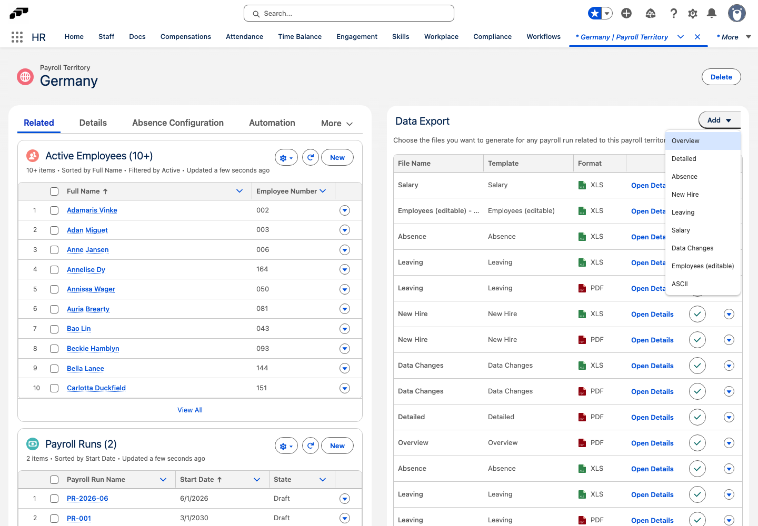Viewport: 758px width, 526px height.
Task: Open Full Name column menu chevron
Action: [x=240, y=191]
